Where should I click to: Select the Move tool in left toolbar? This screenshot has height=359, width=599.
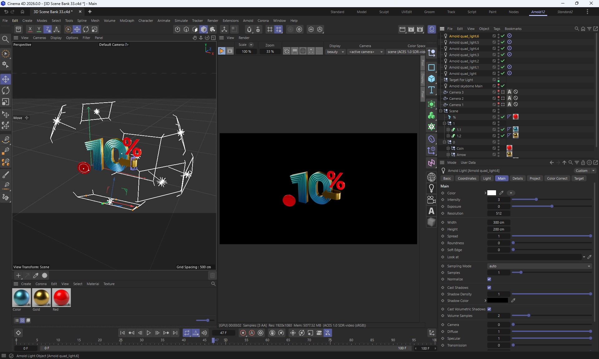pos(6,79)
